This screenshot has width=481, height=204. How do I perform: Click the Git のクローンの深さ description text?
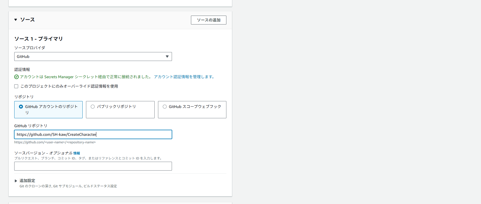(x=68, y=186)
